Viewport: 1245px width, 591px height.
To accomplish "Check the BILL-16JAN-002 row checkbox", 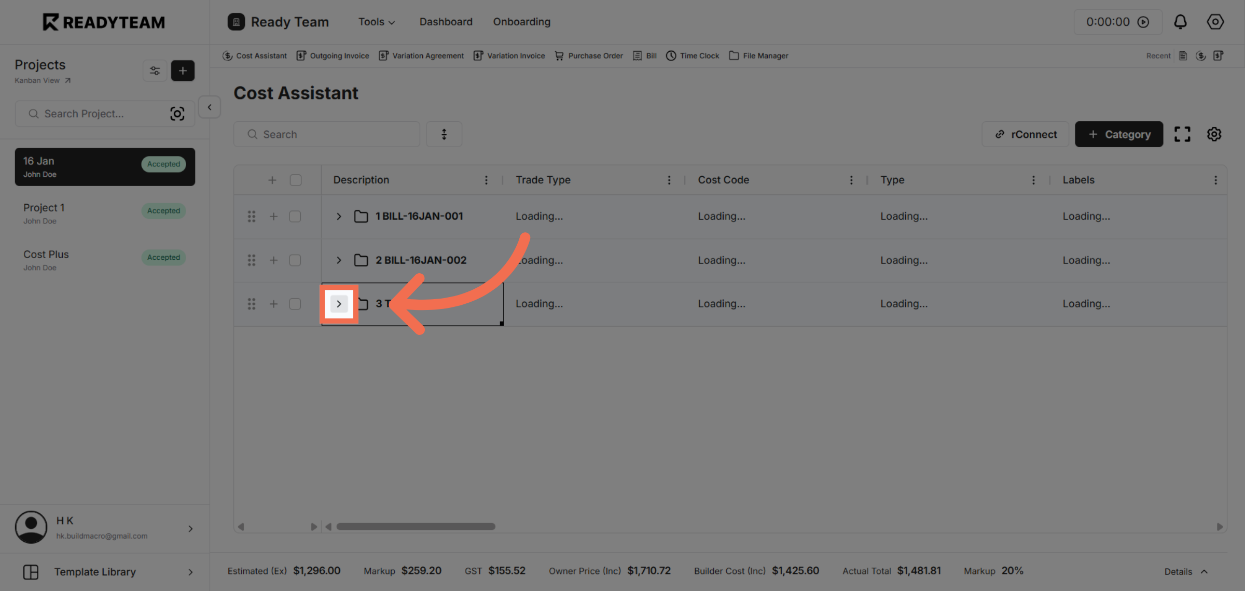I will point(295,260).
